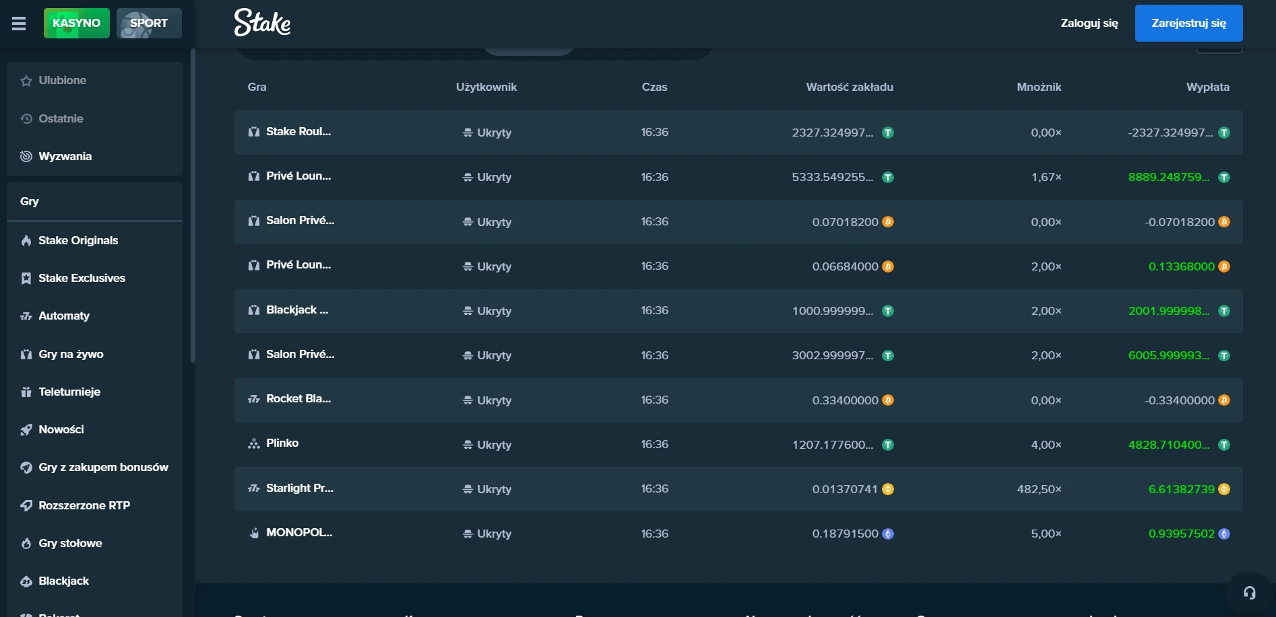Image resolution: width=1276 pixels, height=617 pixels.
Task: Click Bitcoin icon beside 0.07018200 wager
Action: coord(888,222)
